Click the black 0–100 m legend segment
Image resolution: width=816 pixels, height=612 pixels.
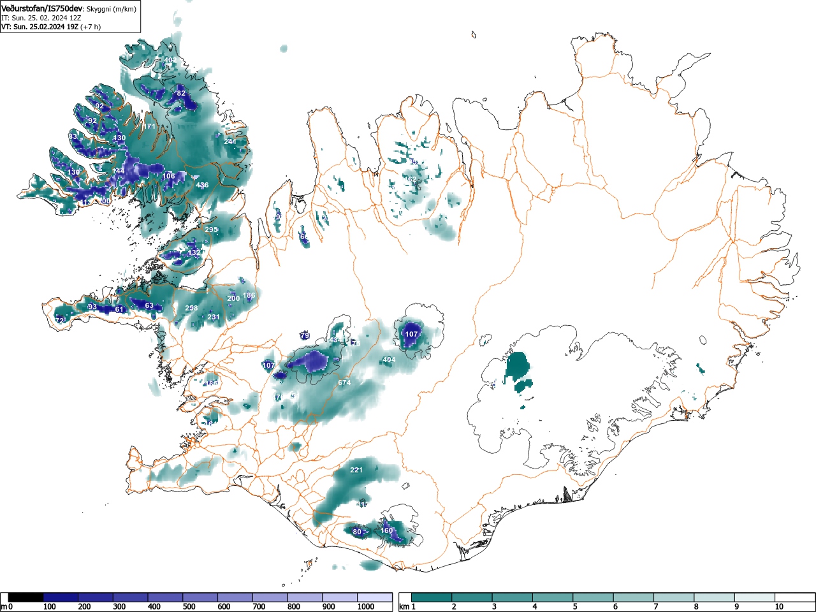(26, 597)
